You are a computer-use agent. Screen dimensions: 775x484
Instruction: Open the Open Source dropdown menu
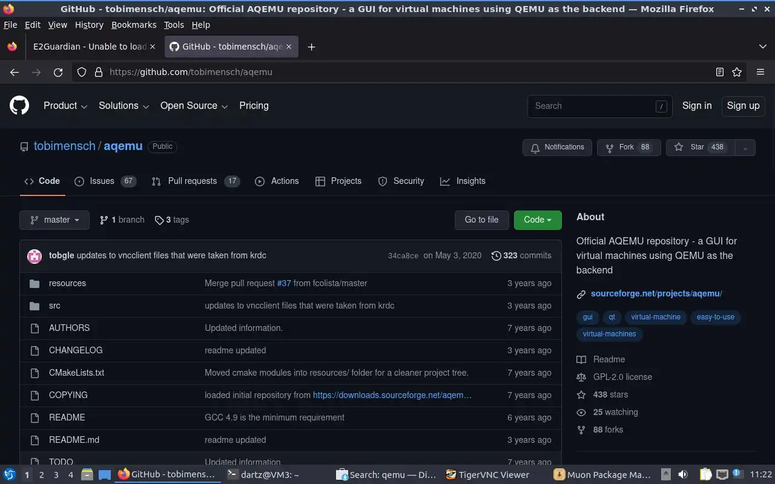194,106
